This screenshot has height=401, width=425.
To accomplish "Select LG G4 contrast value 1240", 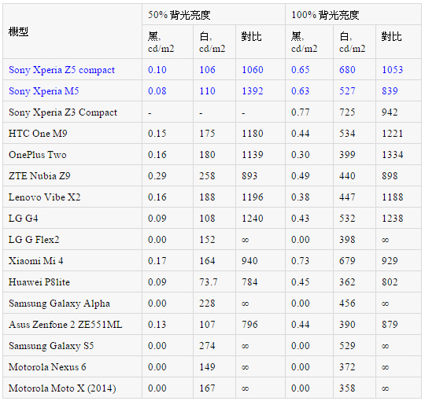I will tap(253, 219).
